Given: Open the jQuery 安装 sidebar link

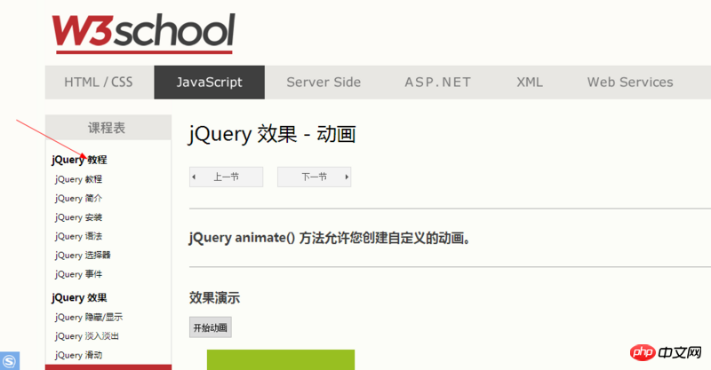Looking at the screenshot, I should (x=78, y=217).
